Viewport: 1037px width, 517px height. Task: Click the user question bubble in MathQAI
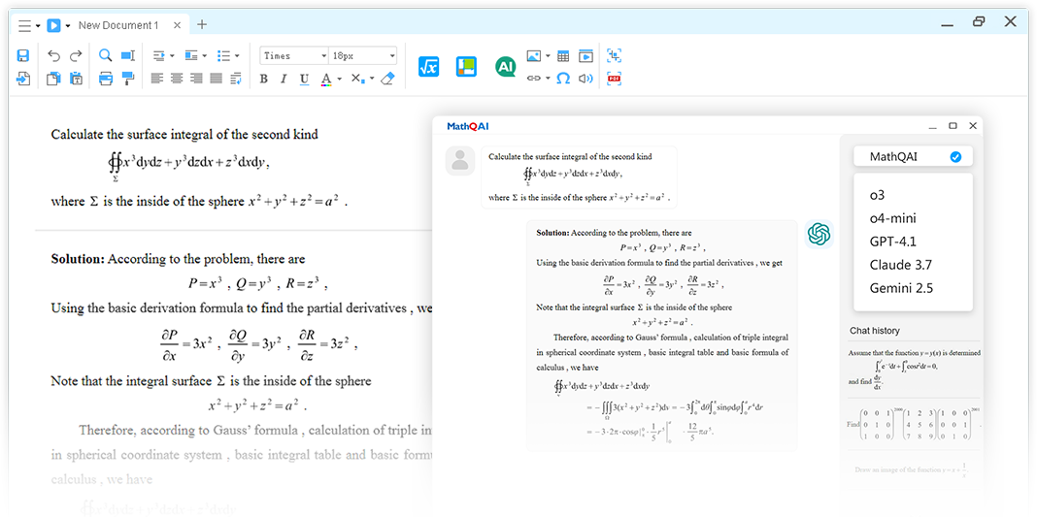(x=579, y=177)
